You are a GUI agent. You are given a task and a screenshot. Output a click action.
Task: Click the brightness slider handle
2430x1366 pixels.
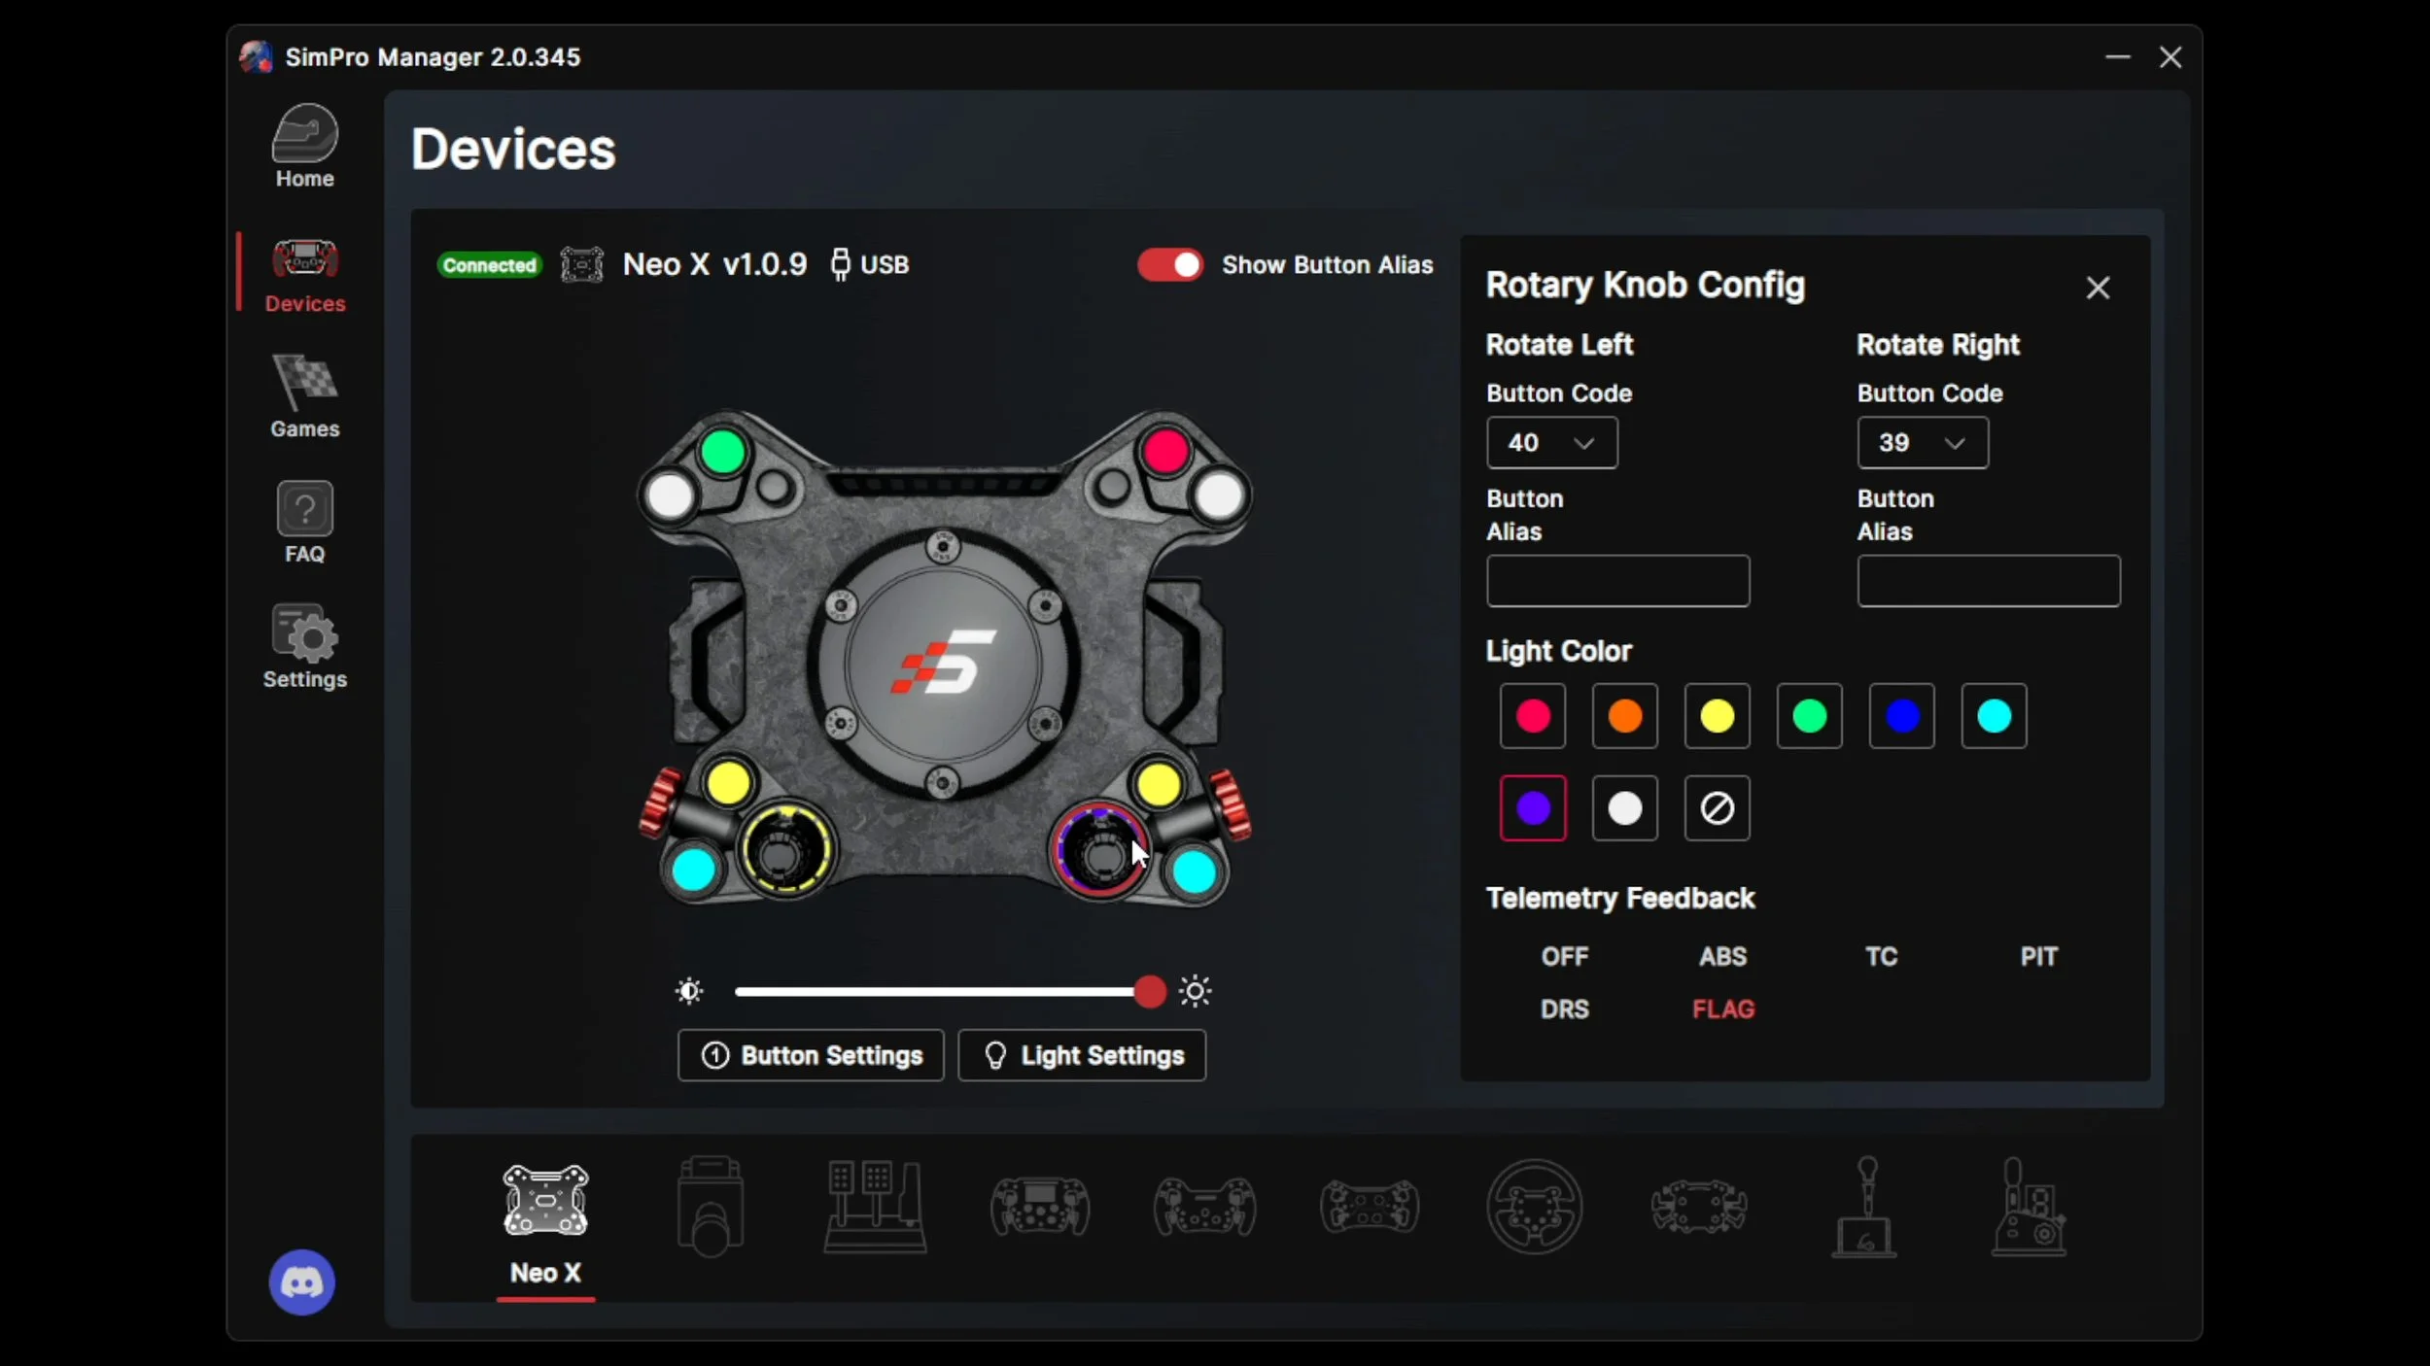pos(1150,991)
